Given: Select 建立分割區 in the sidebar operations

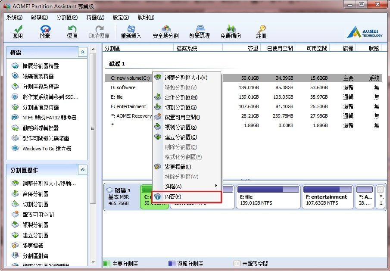Looking at the screenshot, I should (x=30, y=235).
